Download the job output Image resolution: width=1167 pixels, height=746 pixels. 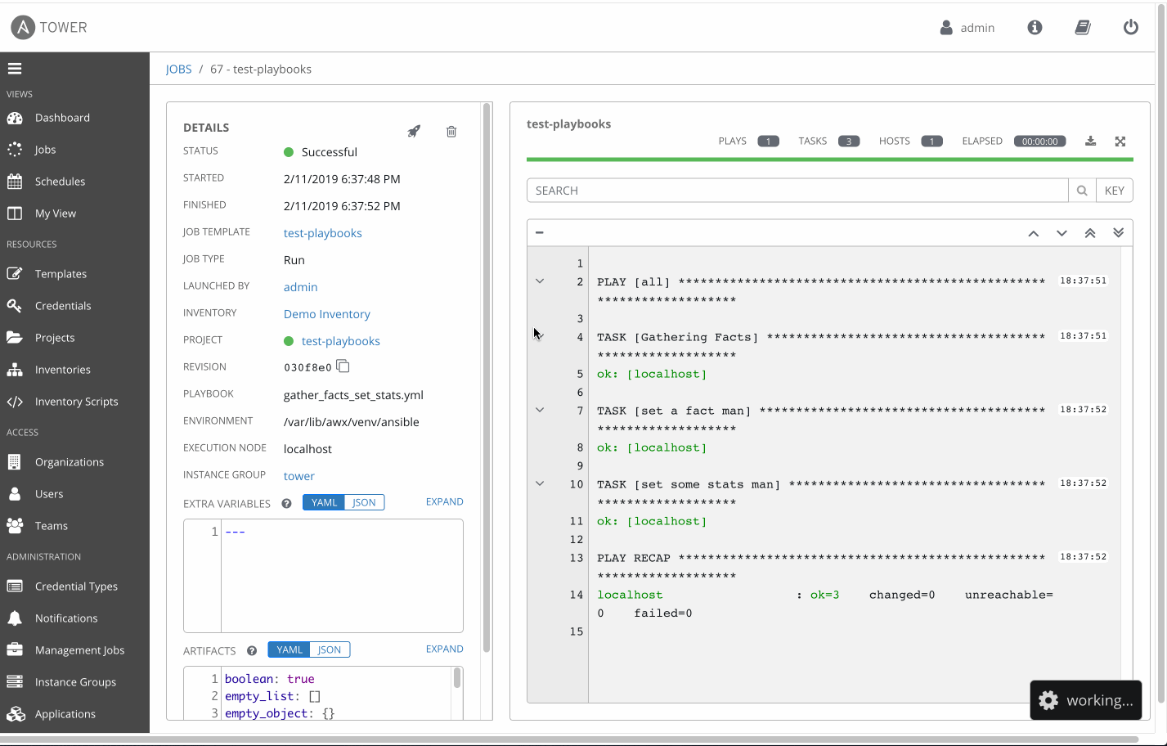[1091, 141]
